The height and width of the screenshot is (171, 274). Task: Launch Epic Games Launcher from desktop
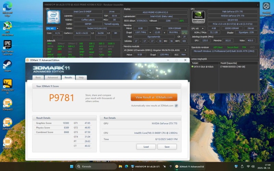pyautogui.click(x=8, y=48)
